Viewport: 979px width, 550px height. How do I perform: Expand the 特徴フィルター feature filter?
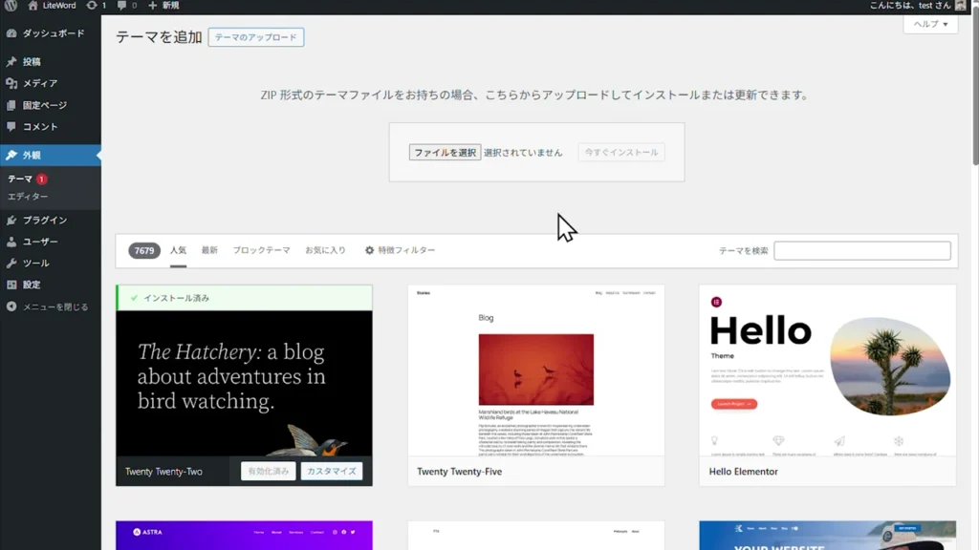pos(400,250)
